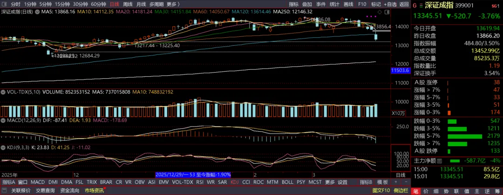Click the blue 11503.6 price marker
This screenshot has width=503, height=195.
401,70
